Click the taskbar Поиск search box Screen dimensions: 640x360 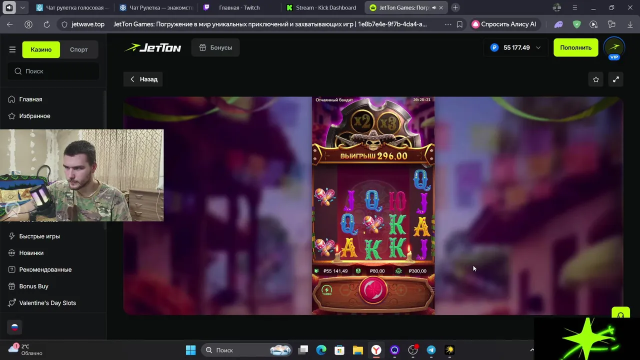point(247,350)
